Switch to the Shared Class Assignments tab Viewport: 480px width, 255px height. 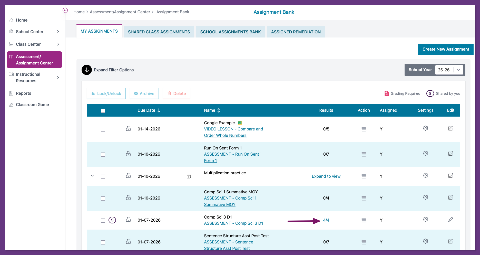[159, 32]
